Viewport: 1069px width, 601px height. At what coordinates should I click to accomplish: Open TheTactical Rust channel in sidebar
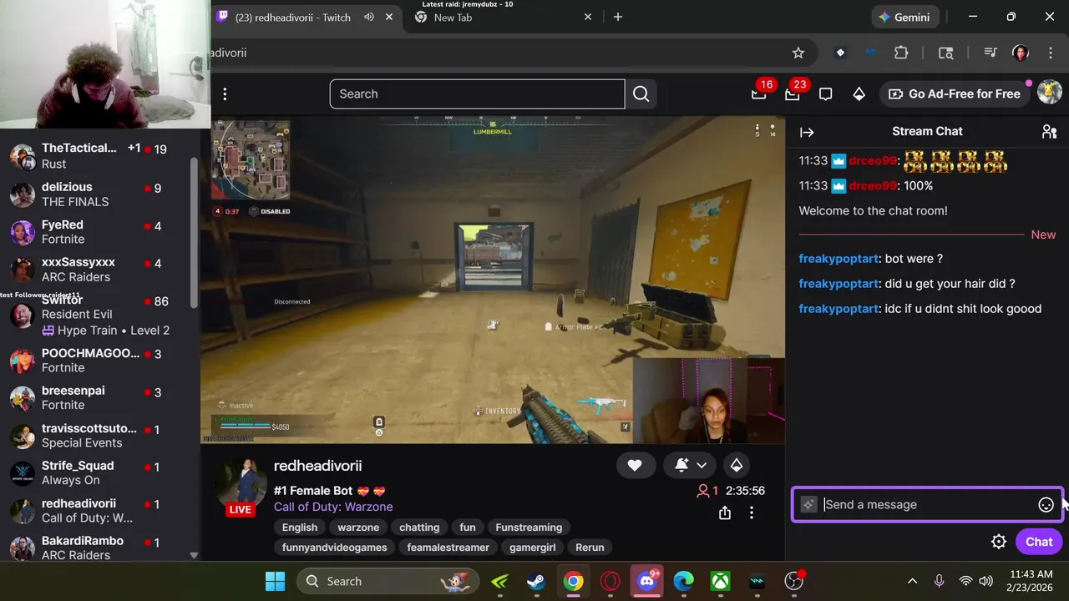(x=99, y=155)
